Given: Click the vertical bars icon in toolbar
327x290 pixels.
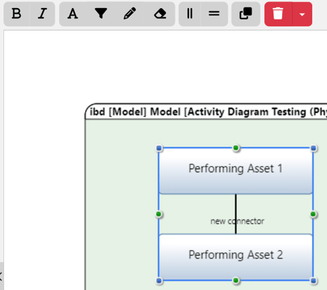Looking at the screenshot, I should 190,14.
